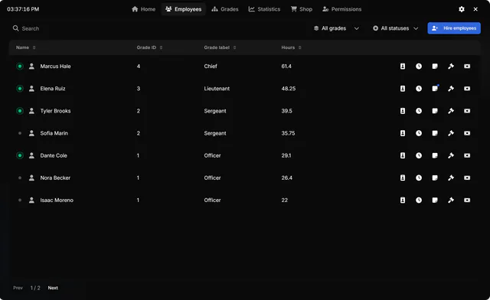Screen dimensions: 490x300
Task: View Tyler Brooks's hours clock icon
Action: tap(419, 111)
